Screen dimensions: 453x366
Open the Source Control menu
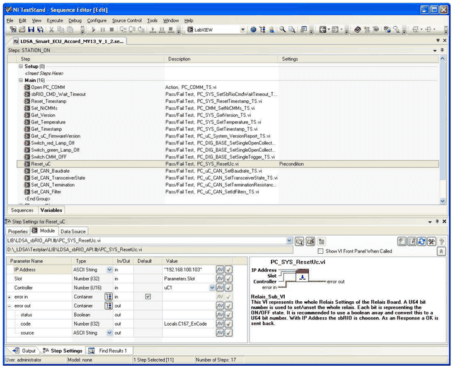point(127,21)
